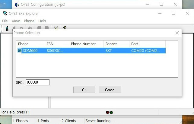Maximize the QPST Configuration window
The image size is (194, 124).
pos(161,4)
